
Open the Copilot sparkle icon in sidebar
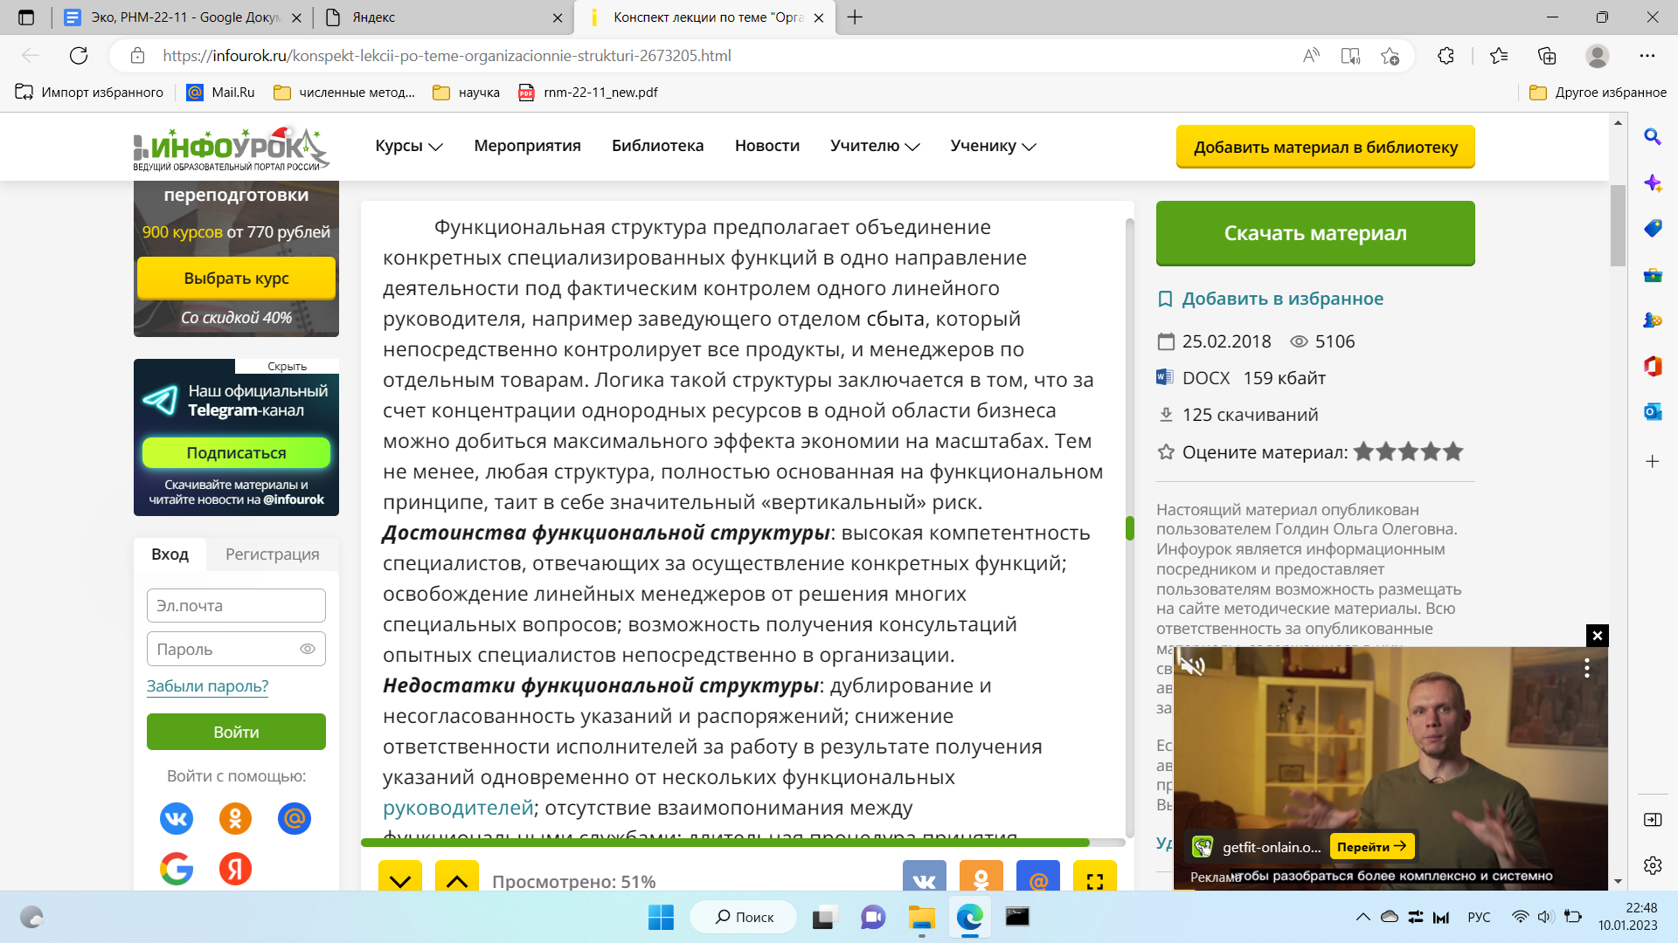click(1653, 182)
